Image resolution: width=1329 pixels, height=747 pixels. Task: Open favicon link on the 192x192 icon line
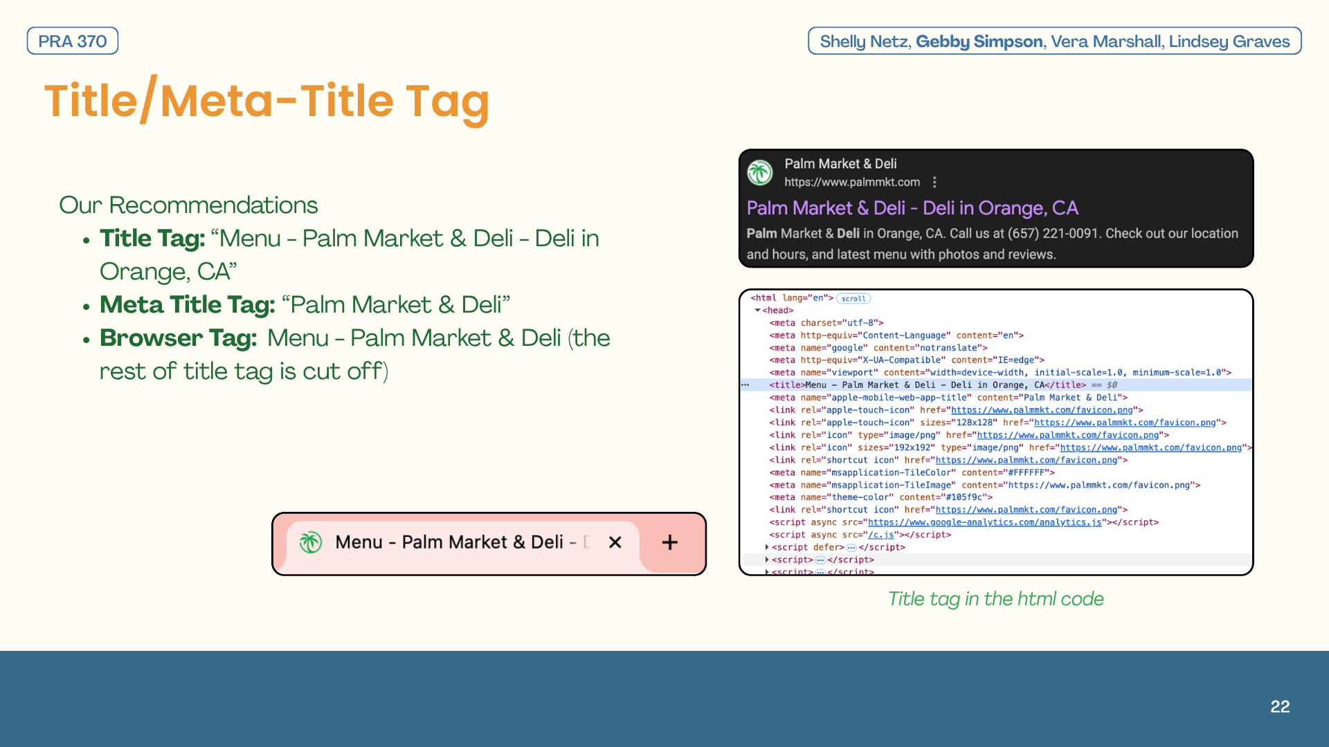coord(1151,448)
